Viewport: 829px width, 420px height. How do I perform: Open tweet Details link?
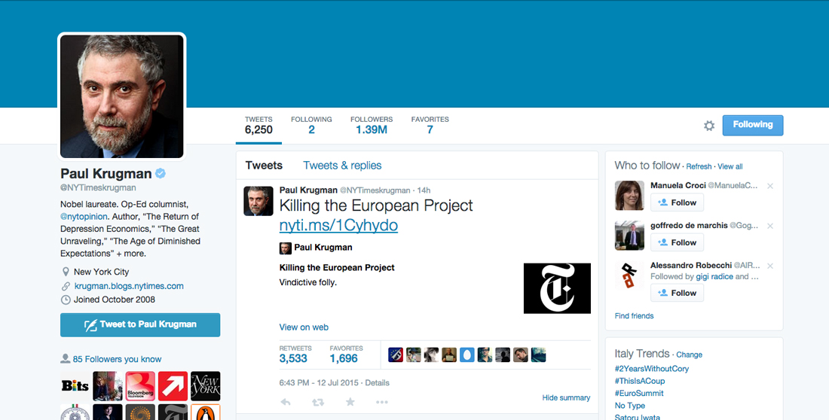(x=377, y=383)
